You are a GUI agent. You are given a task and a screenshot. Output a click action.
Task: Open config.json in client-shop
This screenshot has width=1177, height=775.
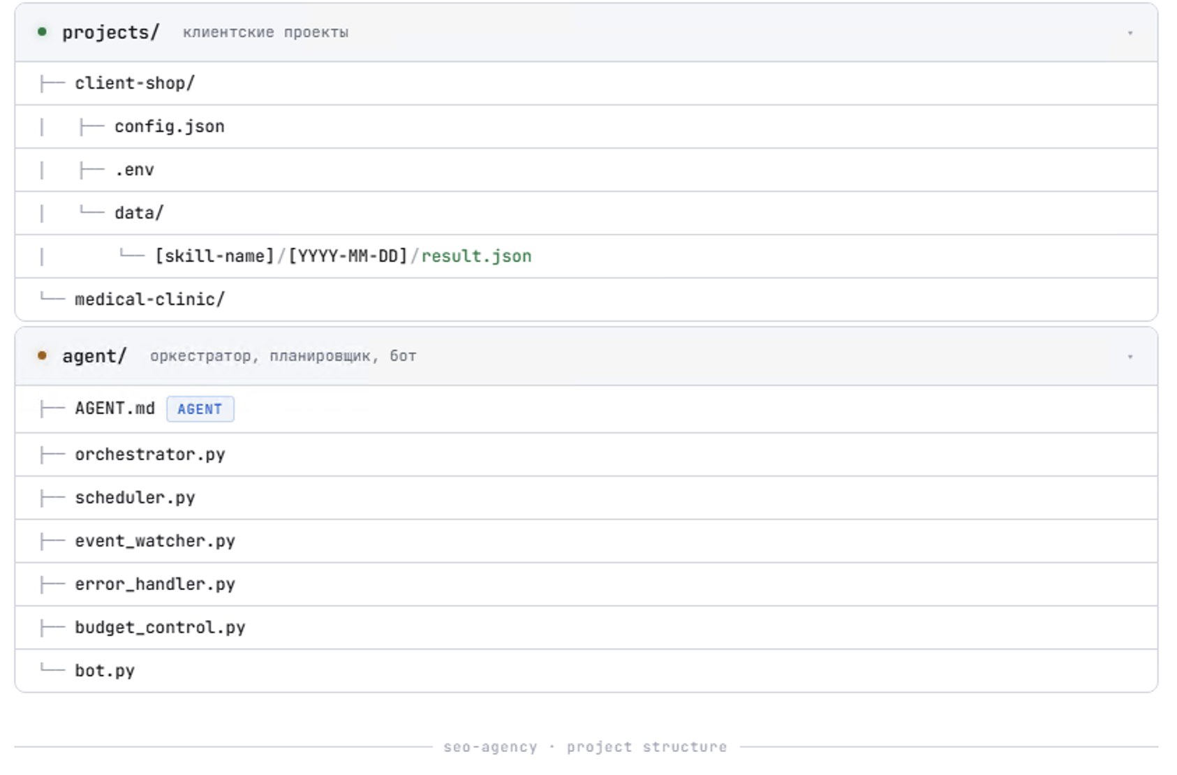[x=586, y=126]
